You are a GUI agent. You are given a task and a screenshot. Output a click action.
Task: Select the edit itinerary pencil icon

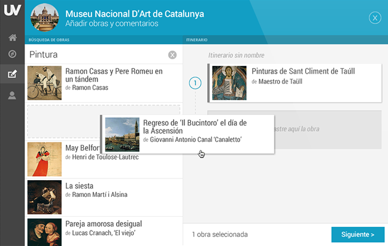tap(12, 75)
